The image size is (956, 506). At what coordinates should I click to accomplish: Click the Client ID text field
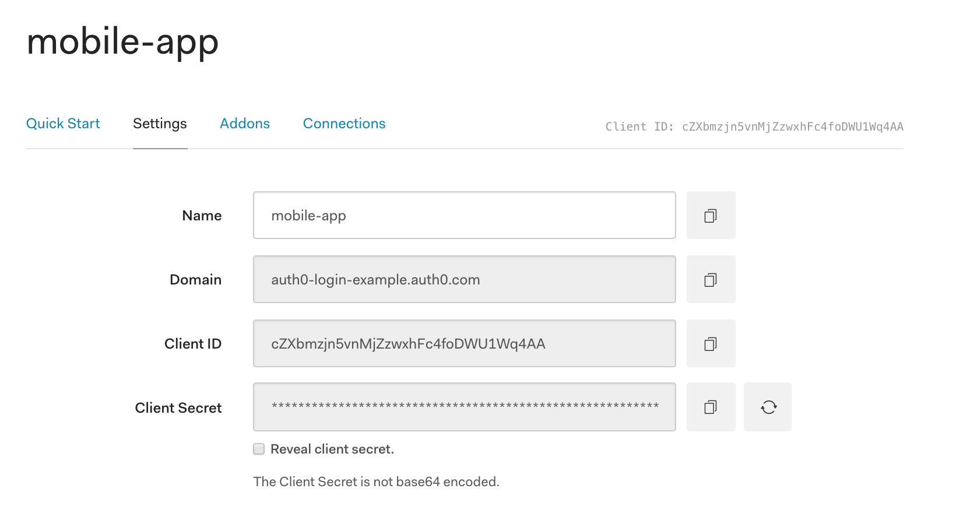tap(464, 344)
